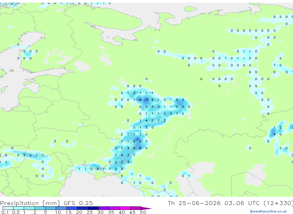This screenshot has width=293, height=214.
Task: Click legend scale label "40"
Action: pyautogui.click(x=122, y=212)
